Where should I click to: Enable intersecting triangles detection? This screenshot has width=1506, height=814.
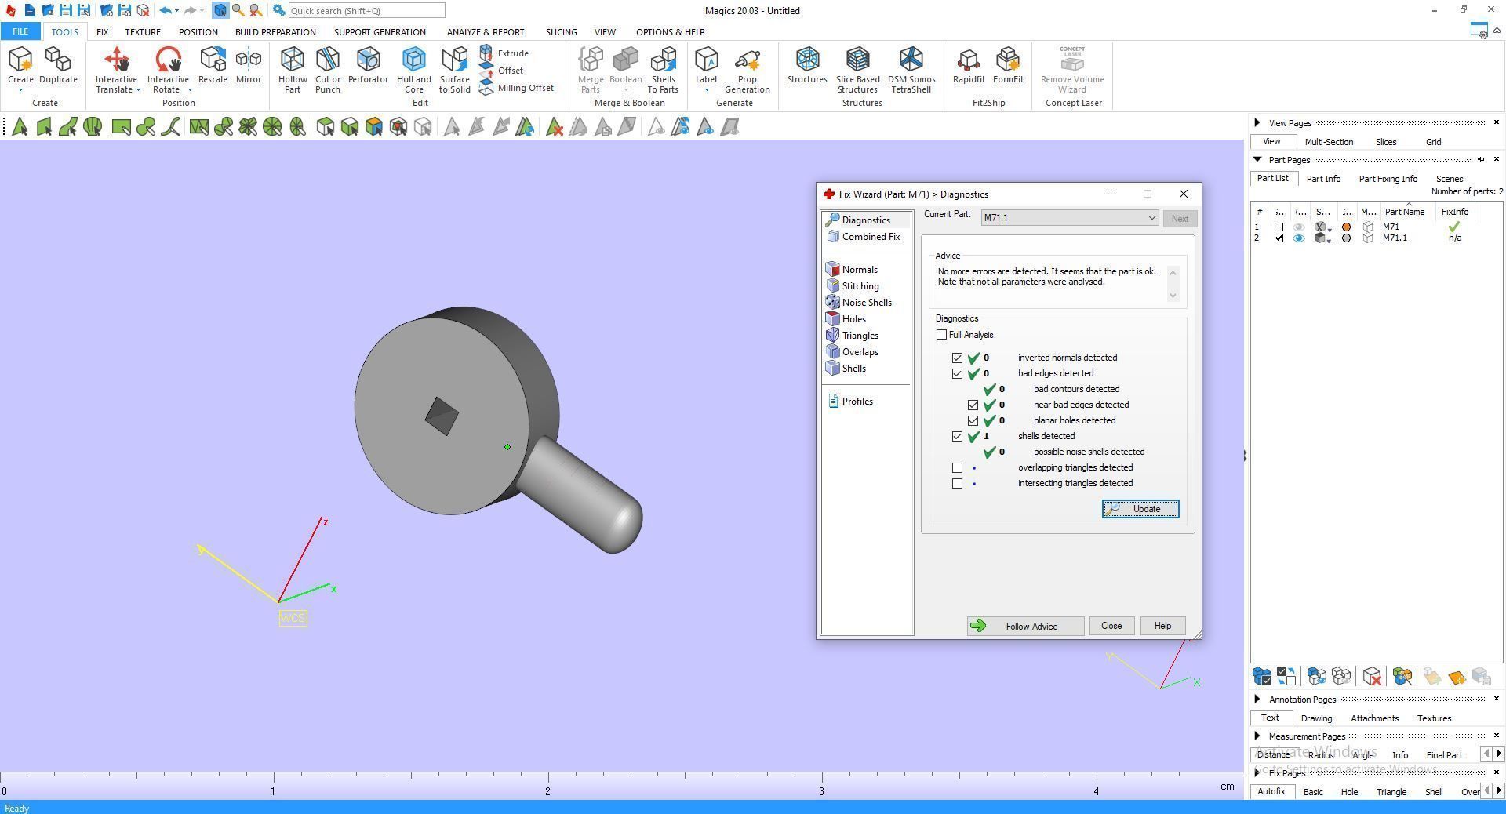[957, 483]
